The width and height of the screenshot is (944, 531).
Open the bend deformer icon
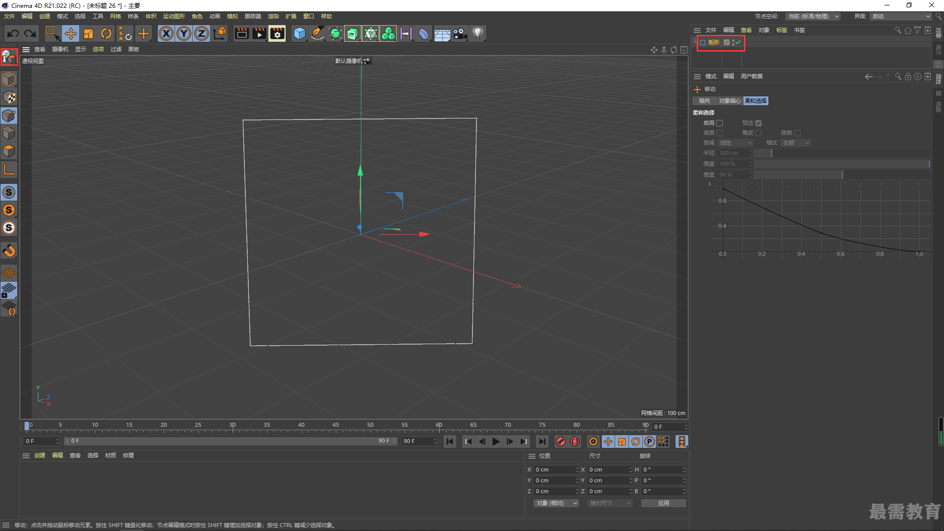click(x=423, y=33)
